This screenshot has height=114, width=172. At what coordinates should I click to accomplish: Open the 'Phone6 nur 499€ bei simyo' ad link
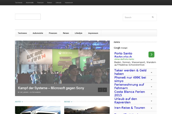pos(130,79)
